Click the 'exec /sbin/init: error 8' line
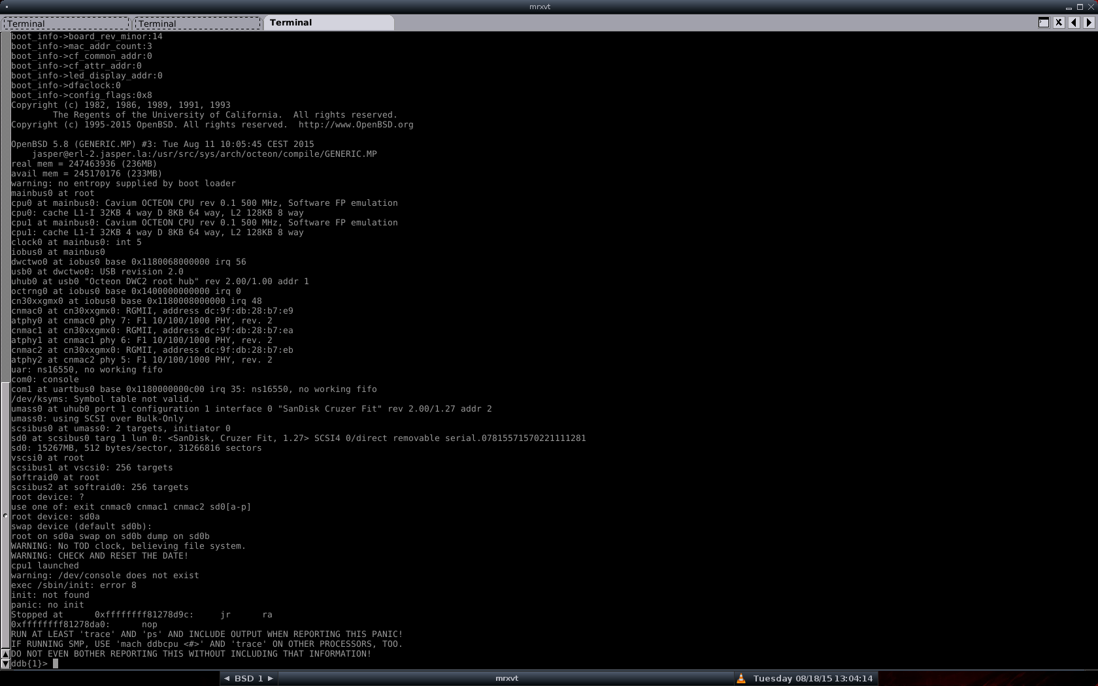Image resolution: width=1098 pixels, height=686 pixels. 74,585
